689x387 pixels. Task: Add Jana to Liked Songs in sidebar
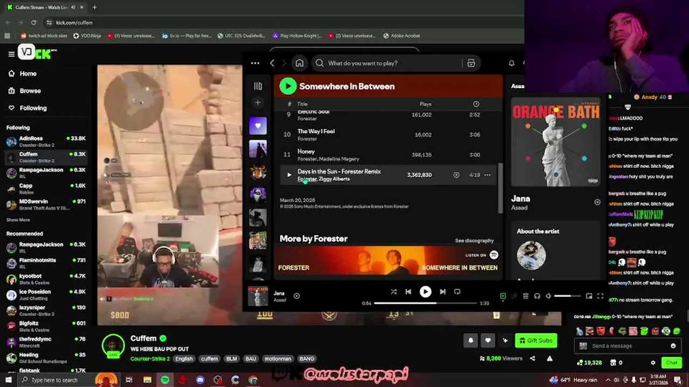tap(597, 202)
